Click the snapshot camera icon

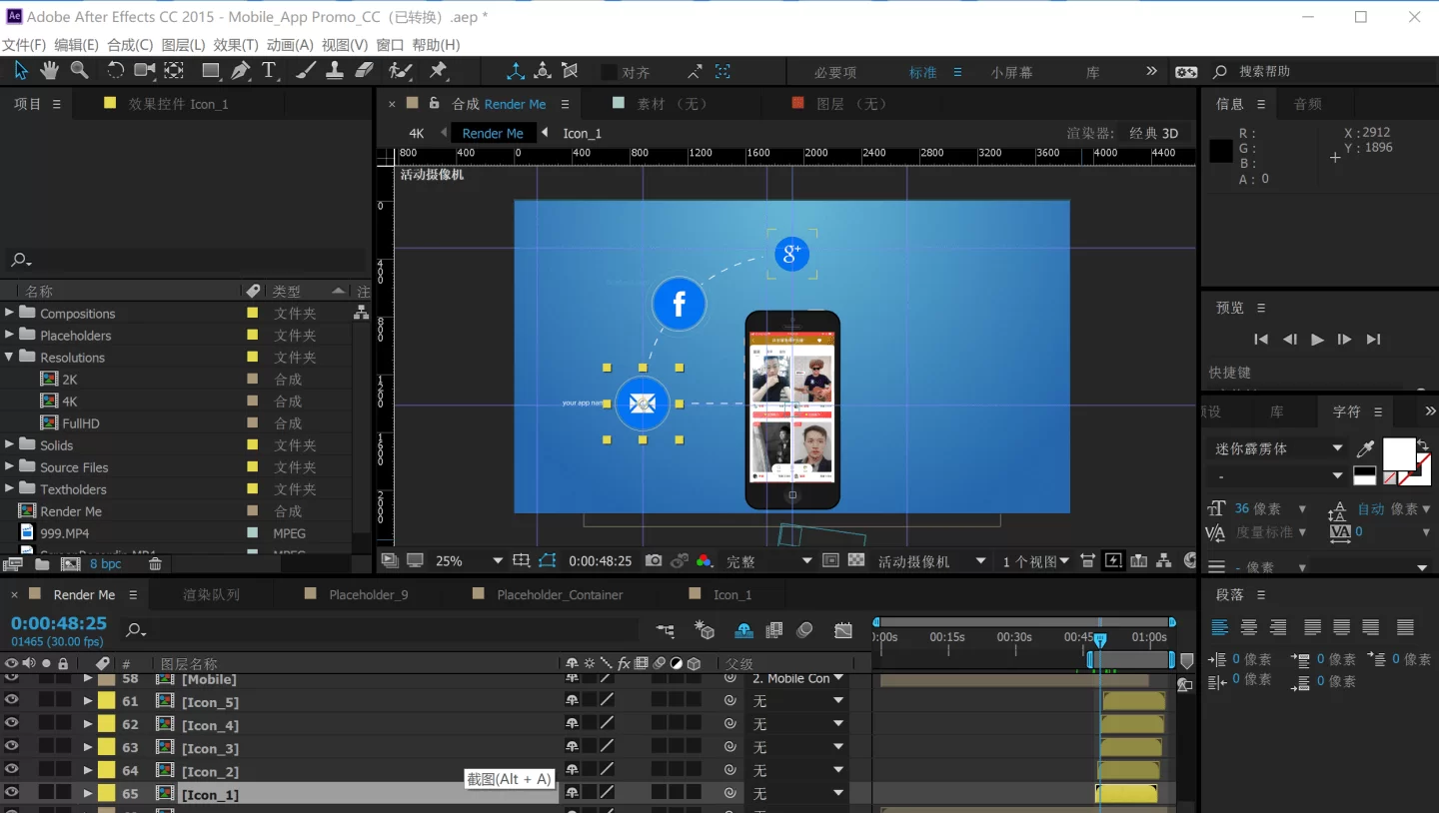point(654,561)
